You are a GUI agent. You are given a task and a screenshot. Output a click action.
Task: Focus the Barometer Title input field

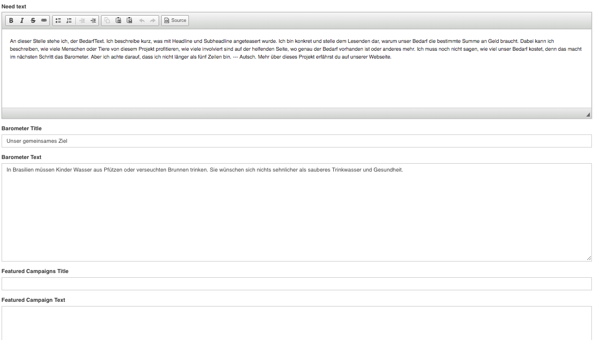(x=297, y=141)
